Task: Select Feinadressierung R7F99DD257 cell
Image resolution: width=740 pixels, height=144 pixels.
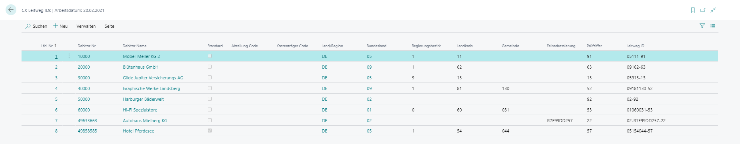Action: click(x=560, y=121)
